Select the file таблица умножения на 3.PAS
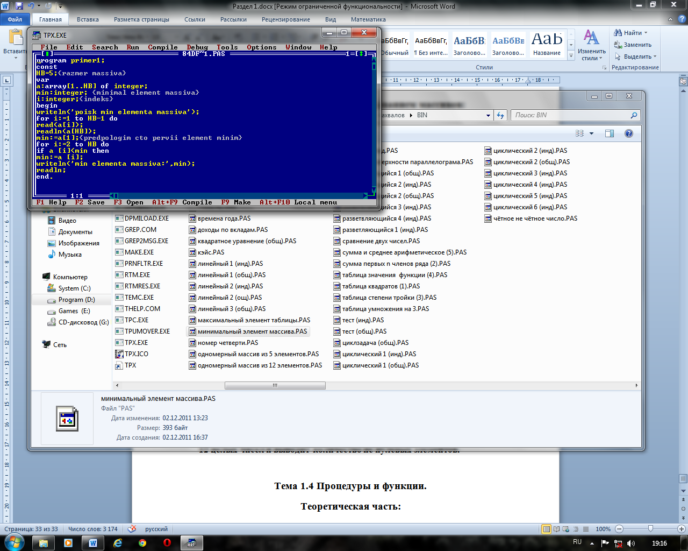Screen dimensions: 688x551 tap(381, 309)
